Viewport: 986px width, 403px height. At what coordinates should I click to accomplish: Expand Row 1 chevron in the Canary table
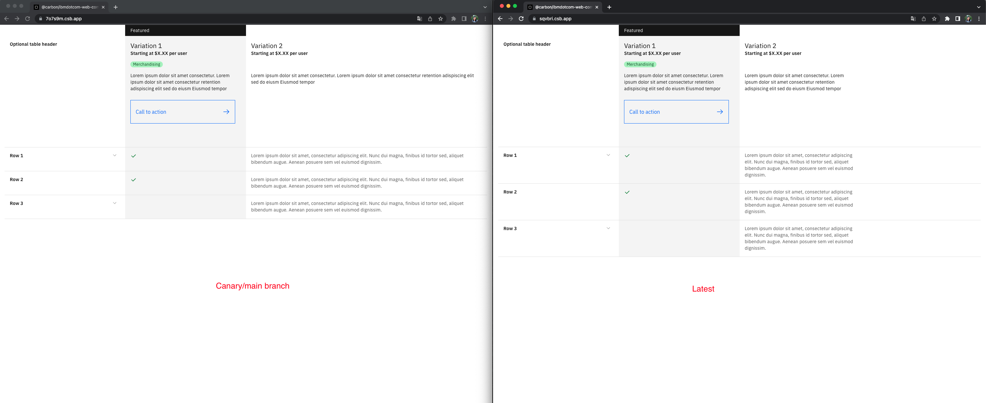tap(114, 156)
